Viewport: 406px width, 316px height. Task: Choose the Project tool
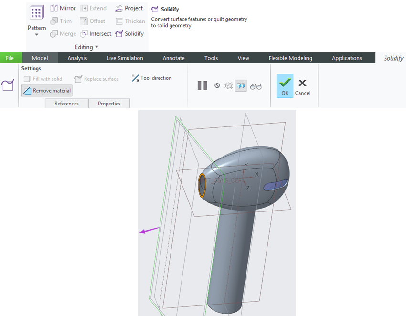tap(129, 8)
